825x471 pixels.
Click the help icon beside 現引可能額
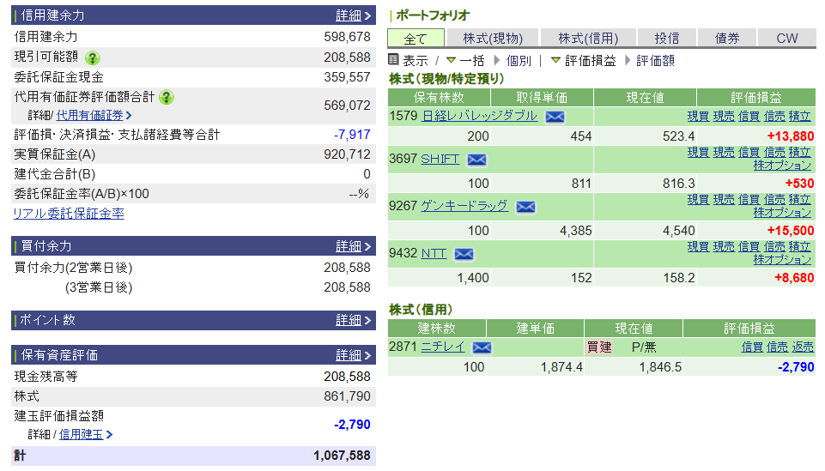(x=93, y=57)
